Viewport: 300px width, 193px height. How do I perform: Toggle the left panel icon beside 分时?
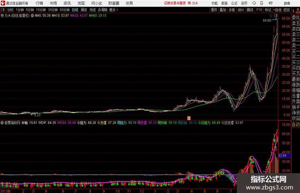[3, 10]
